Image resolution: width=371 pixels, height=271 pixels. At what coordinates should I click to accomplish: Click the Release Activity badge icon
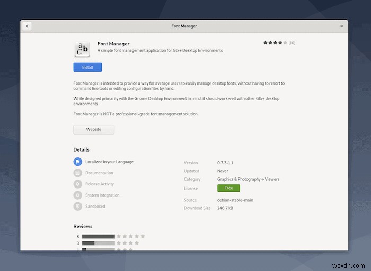77,184
